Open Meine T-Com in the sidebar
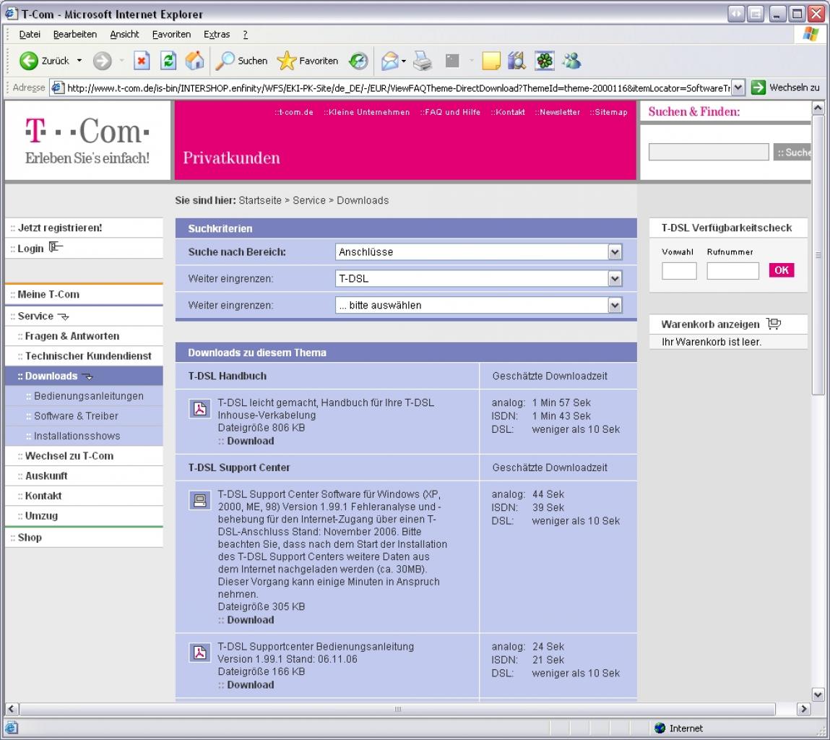830x740 pixels. (x=48, y=295)
